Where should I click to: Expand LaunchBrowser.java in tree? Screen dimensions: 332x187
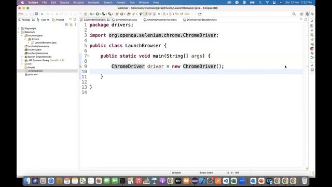pos(29,43)
